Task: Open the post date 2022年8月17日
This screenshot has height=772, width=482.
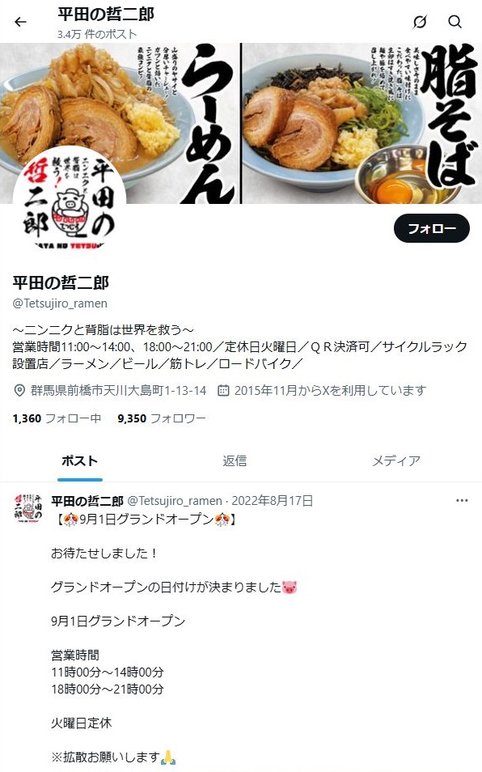Action: pyautogui.click(x=272, y=501)
